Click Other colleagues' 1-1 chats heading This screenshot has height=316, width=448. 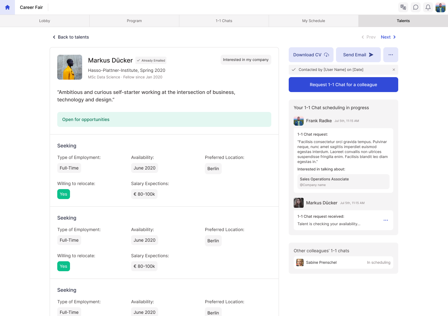321,251
